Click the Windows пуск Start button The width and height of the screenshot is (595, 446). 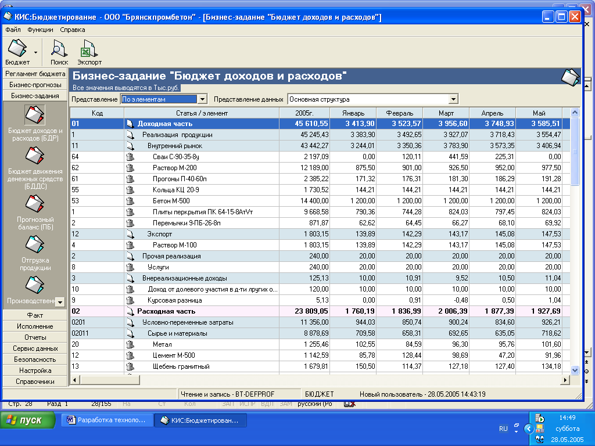tap(28, 420)
